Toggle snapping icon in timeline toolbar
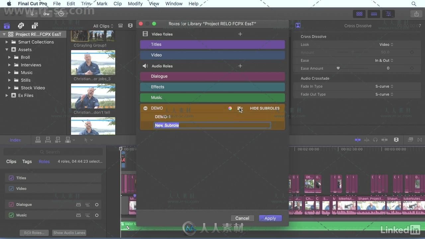This screenshot has width=425, height=239. [384, 140]
